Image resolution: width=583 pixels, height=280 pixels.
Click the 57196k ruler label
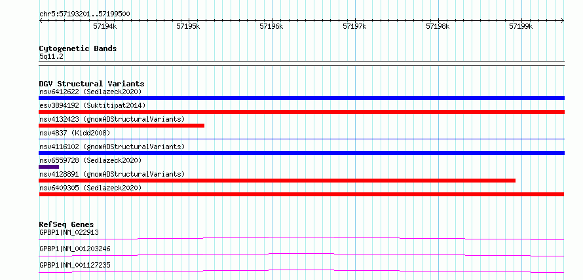[272, 26]
